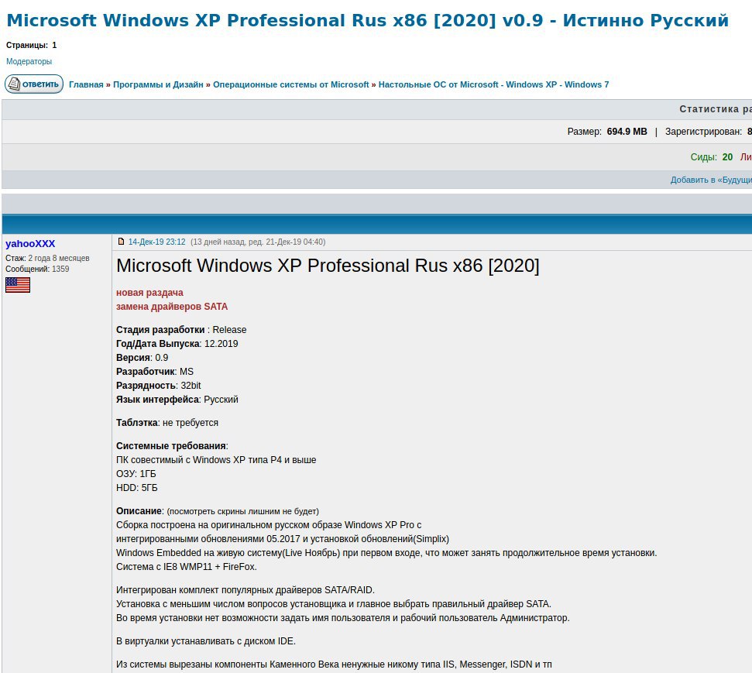Click the edit note (13 дней назад, ред. 21-Дек-19 04:40)
The width and height of the screenshot is (752, 673).
coord(258,242)
